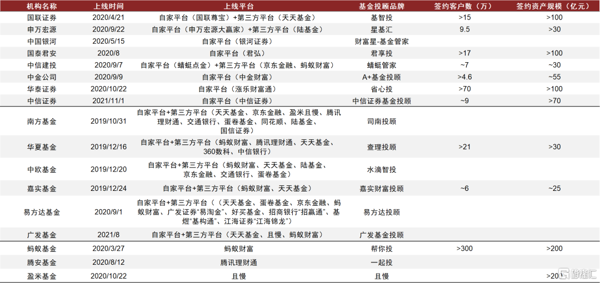The width and height of the screenshot is (600, 283).
Task: Click the 签约客户数（万） header
Action: pos(464,6)
